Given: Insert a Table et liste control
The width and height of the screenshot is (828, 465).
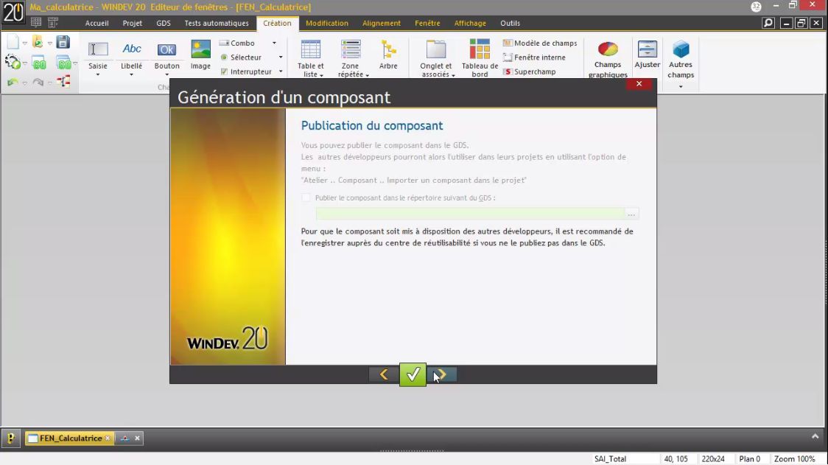Looking at the screenshot, I should click(x=311, y=58).
